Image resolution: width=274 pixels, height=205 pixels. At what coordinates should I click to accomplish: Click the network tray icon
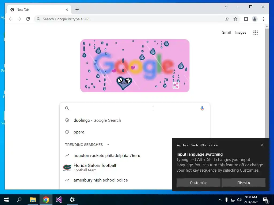tap(233, 200)
